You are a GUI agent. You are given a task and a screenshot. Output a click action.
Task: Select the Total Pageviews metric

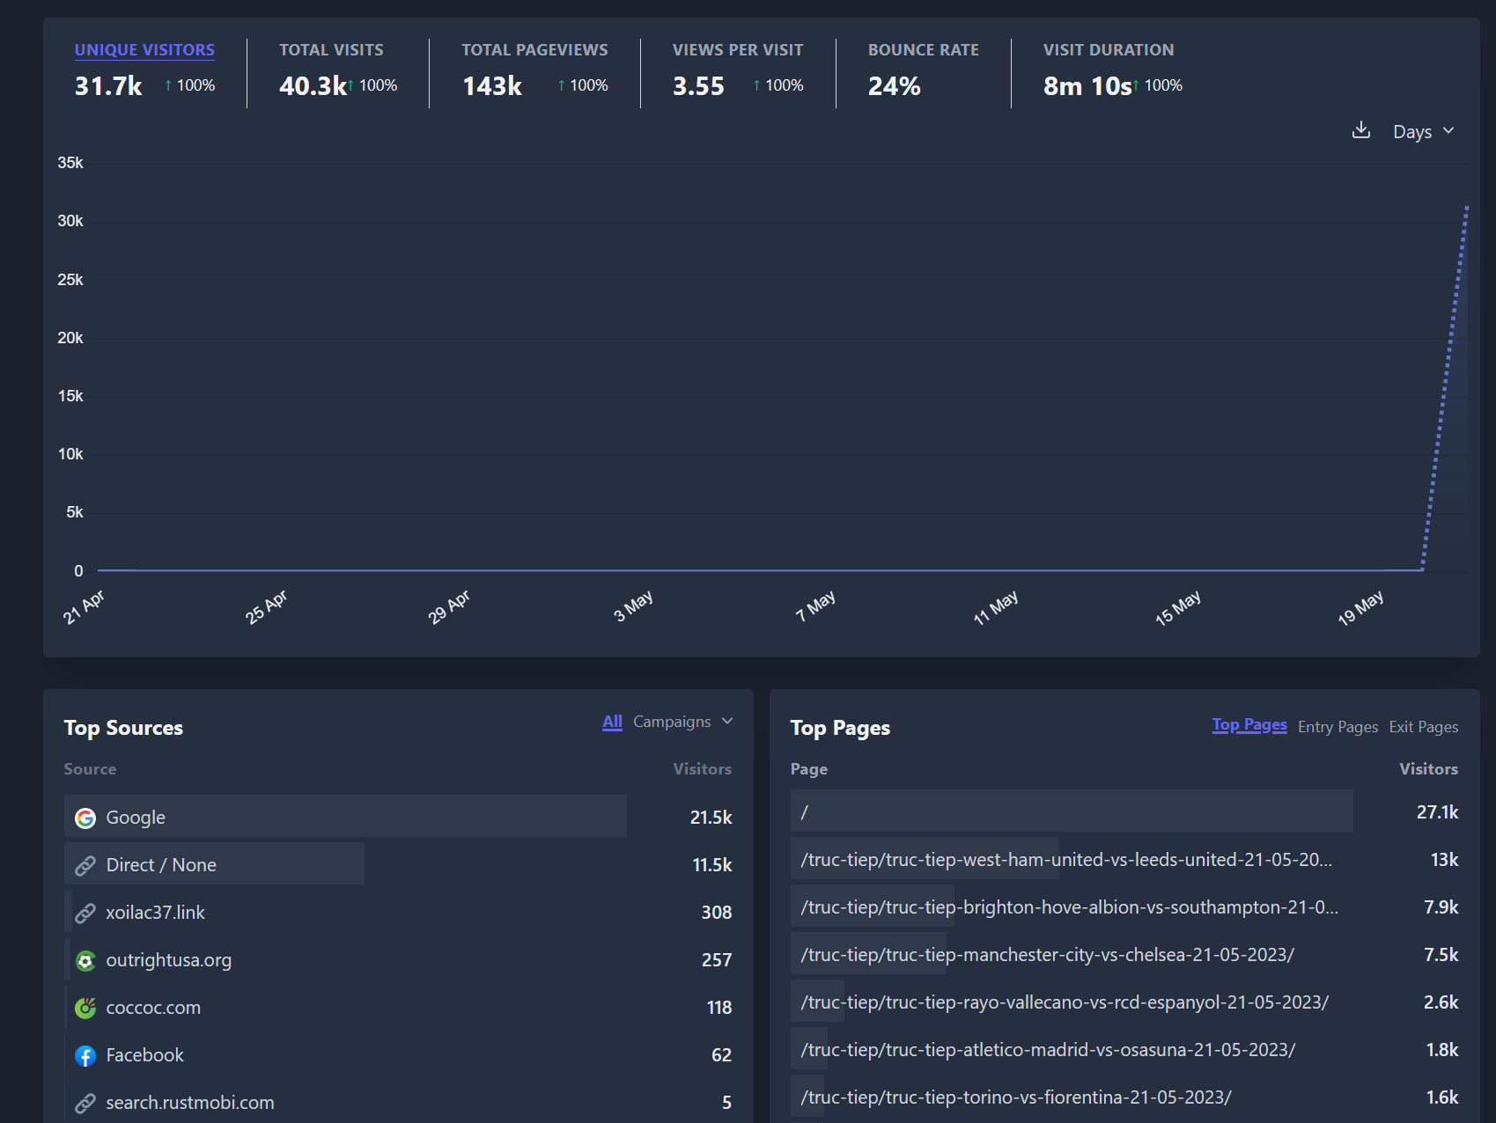534,50
